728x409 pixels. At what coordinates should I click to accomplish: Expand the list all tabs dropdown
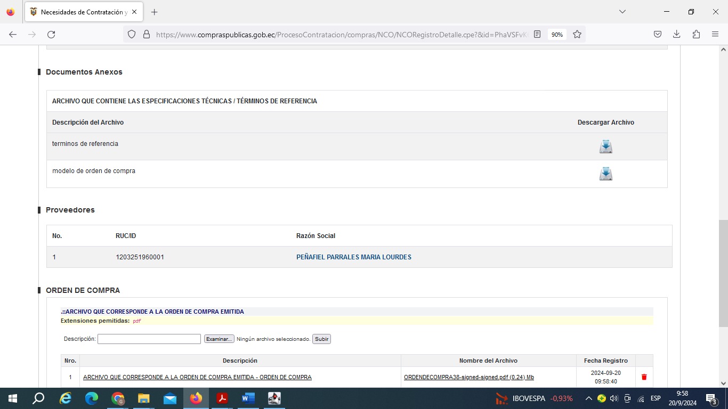tap(622, 12)
